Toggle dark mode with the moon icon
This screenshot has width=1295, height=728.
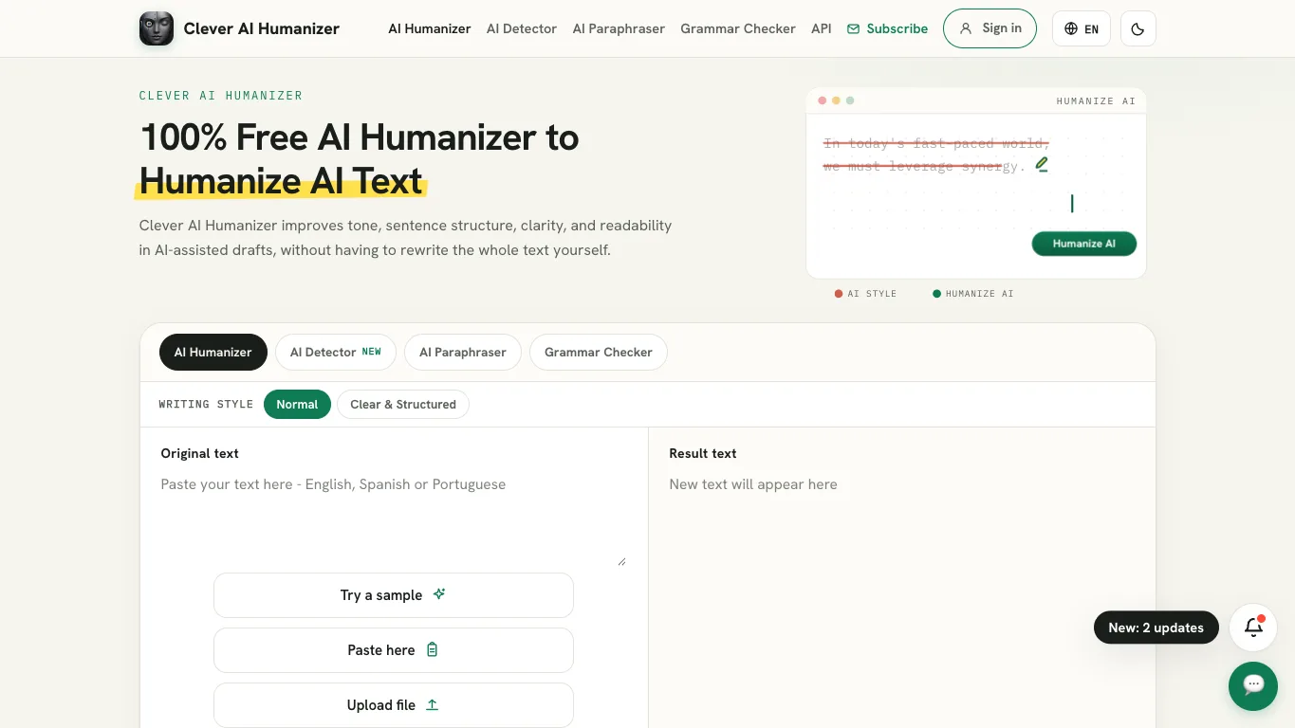click(1138, 28)
